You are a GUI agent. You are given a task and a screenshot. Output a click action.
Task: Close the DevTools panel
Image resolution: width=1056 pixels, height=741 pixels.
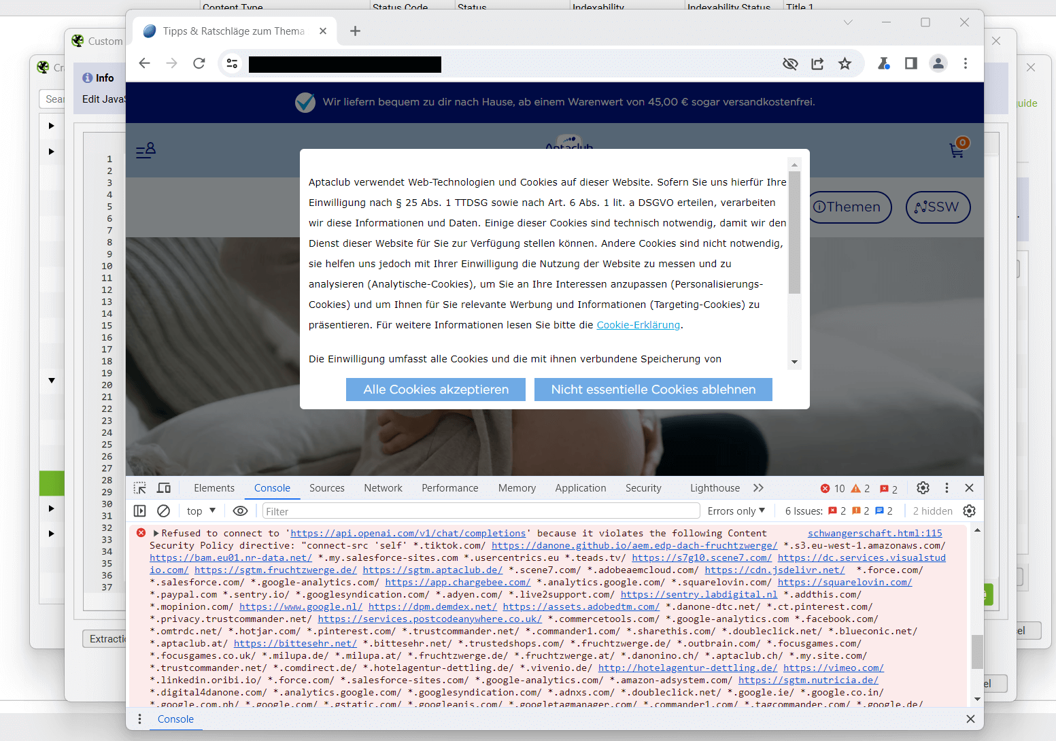coord(970,488)
